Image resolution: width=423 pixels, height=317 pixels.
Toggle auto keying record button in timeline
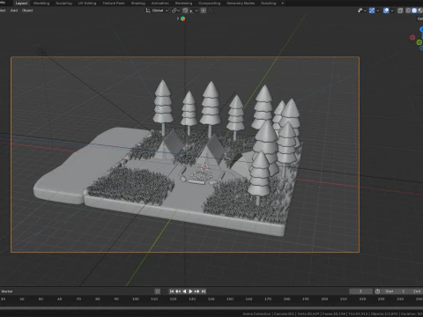point(158,291)
